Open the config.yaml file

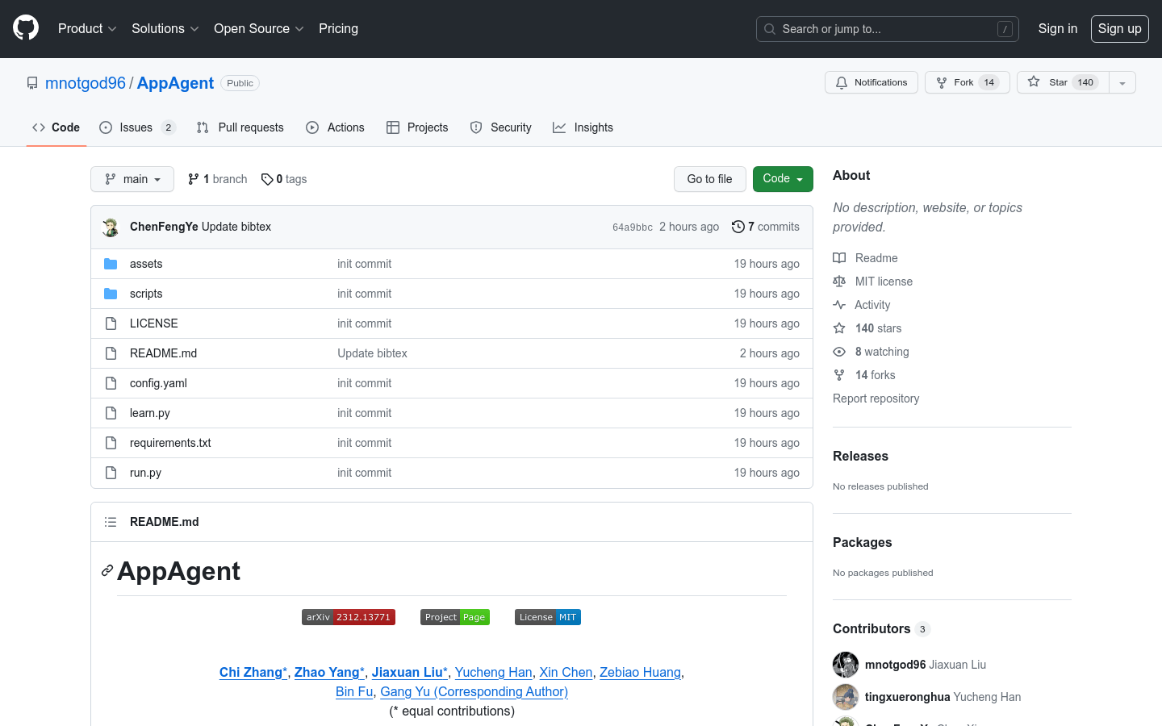point(158,383)
